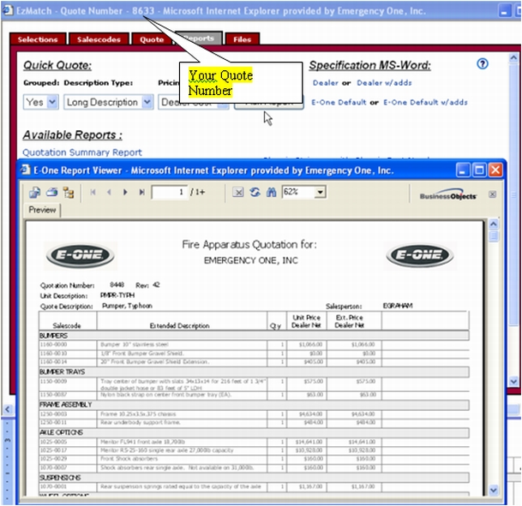Go to first page in Report Viewer
Image resolution: width=522 pixels, height=506 pixels.
(x=93, y=192)
